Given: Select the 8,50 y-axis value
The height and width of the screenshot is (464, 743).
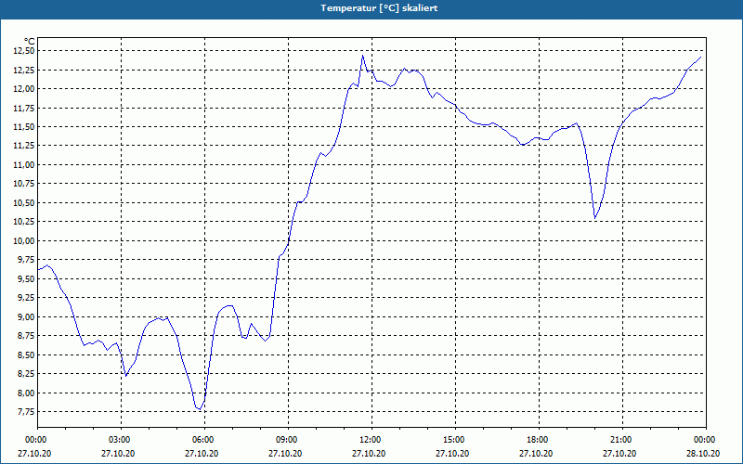Looking at the screenshot, I should coord(25,354).
